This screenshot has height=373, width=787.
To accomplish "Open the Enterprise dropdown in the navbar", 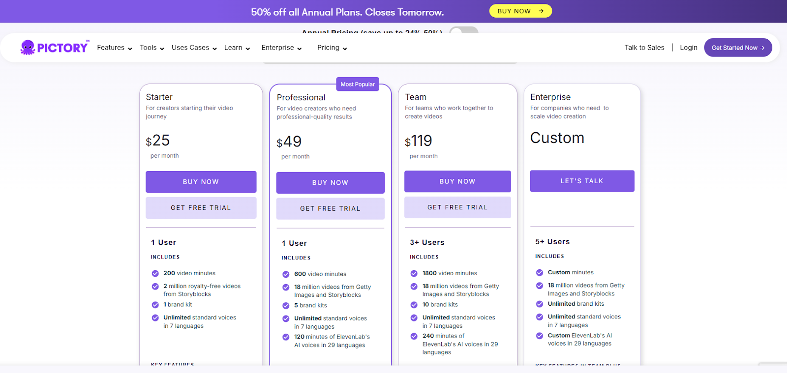I will [x=282, y=48].
